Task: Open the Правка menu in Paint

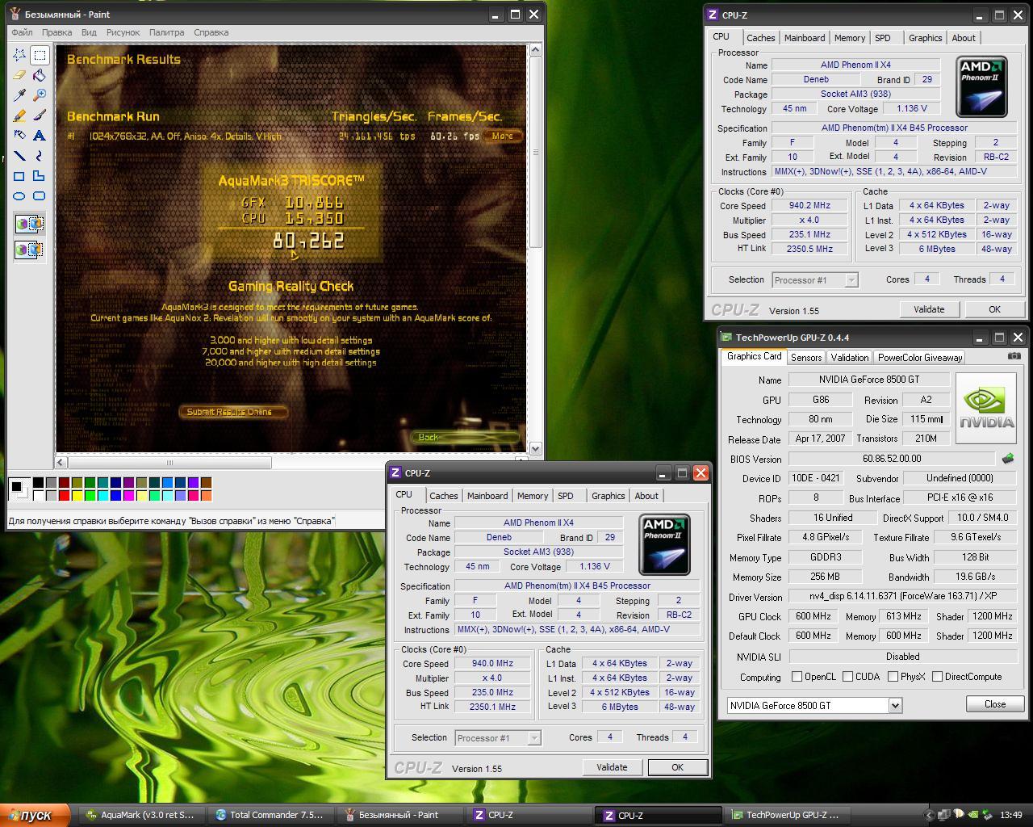Action: (56, 32)
